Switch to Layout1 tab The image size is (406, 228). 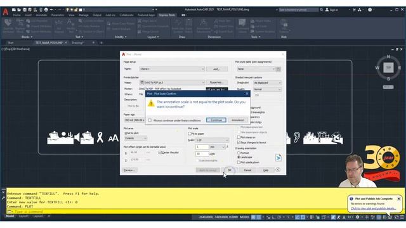tap(23, 216)
